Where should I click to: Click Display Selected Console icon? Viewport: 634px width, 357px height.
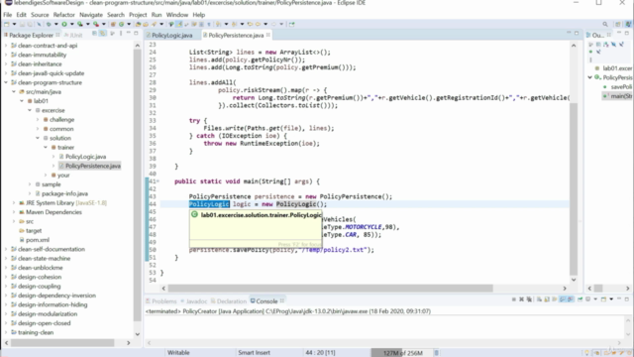(x=587, y=299)
